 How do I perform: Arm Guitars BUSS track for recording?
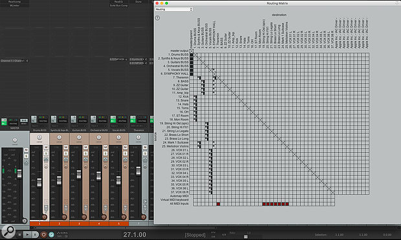84,217
